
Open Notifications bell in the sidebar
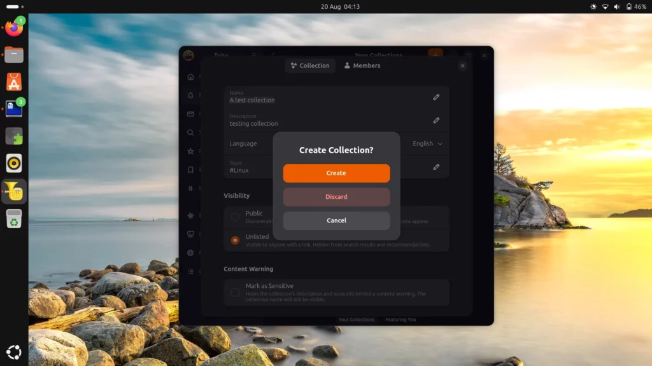tap(190, 95)
